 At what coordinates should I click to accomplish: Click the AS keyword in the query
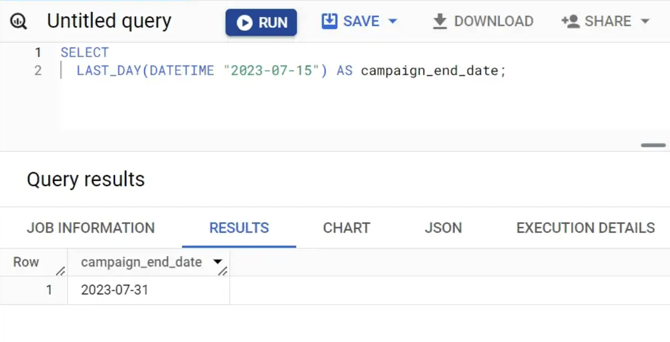[x=344, y=71]
